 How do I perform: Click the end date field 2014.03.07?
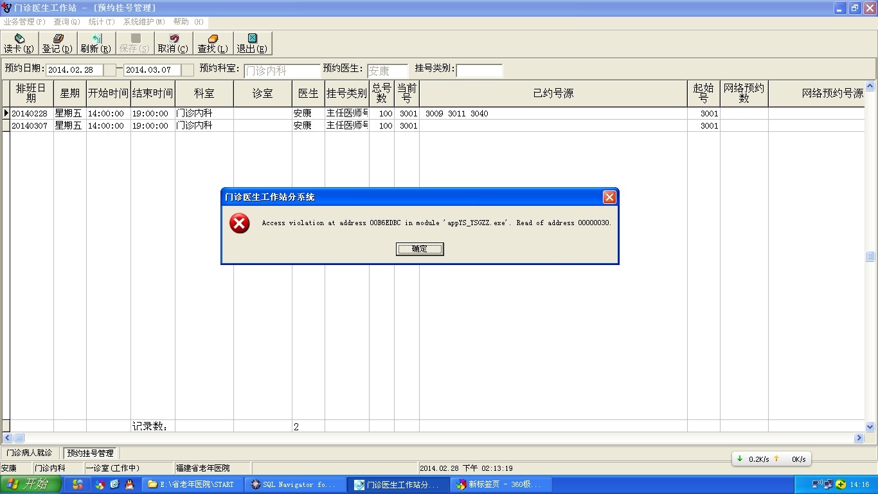(152, 70)
